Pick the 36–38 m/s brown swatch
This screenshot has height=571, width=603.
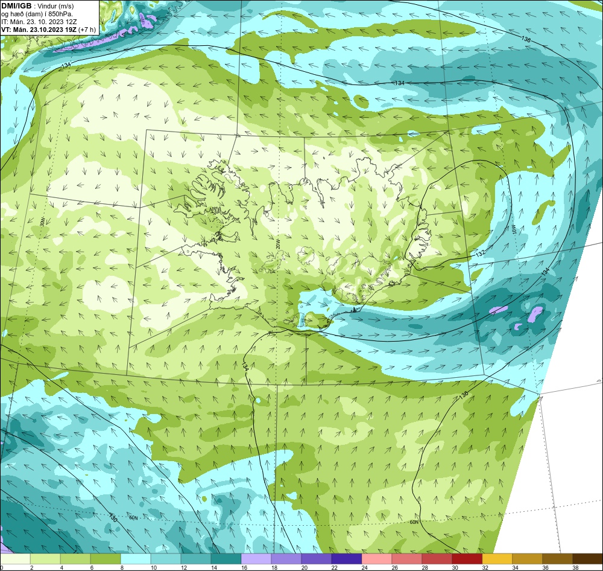click(x=558, y=559)
